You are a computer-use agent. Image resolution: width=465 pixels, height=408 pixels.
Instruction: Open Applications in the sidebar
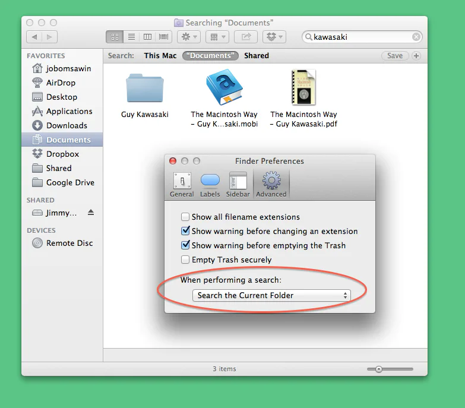pyautogui.click(x=62, y=111)
